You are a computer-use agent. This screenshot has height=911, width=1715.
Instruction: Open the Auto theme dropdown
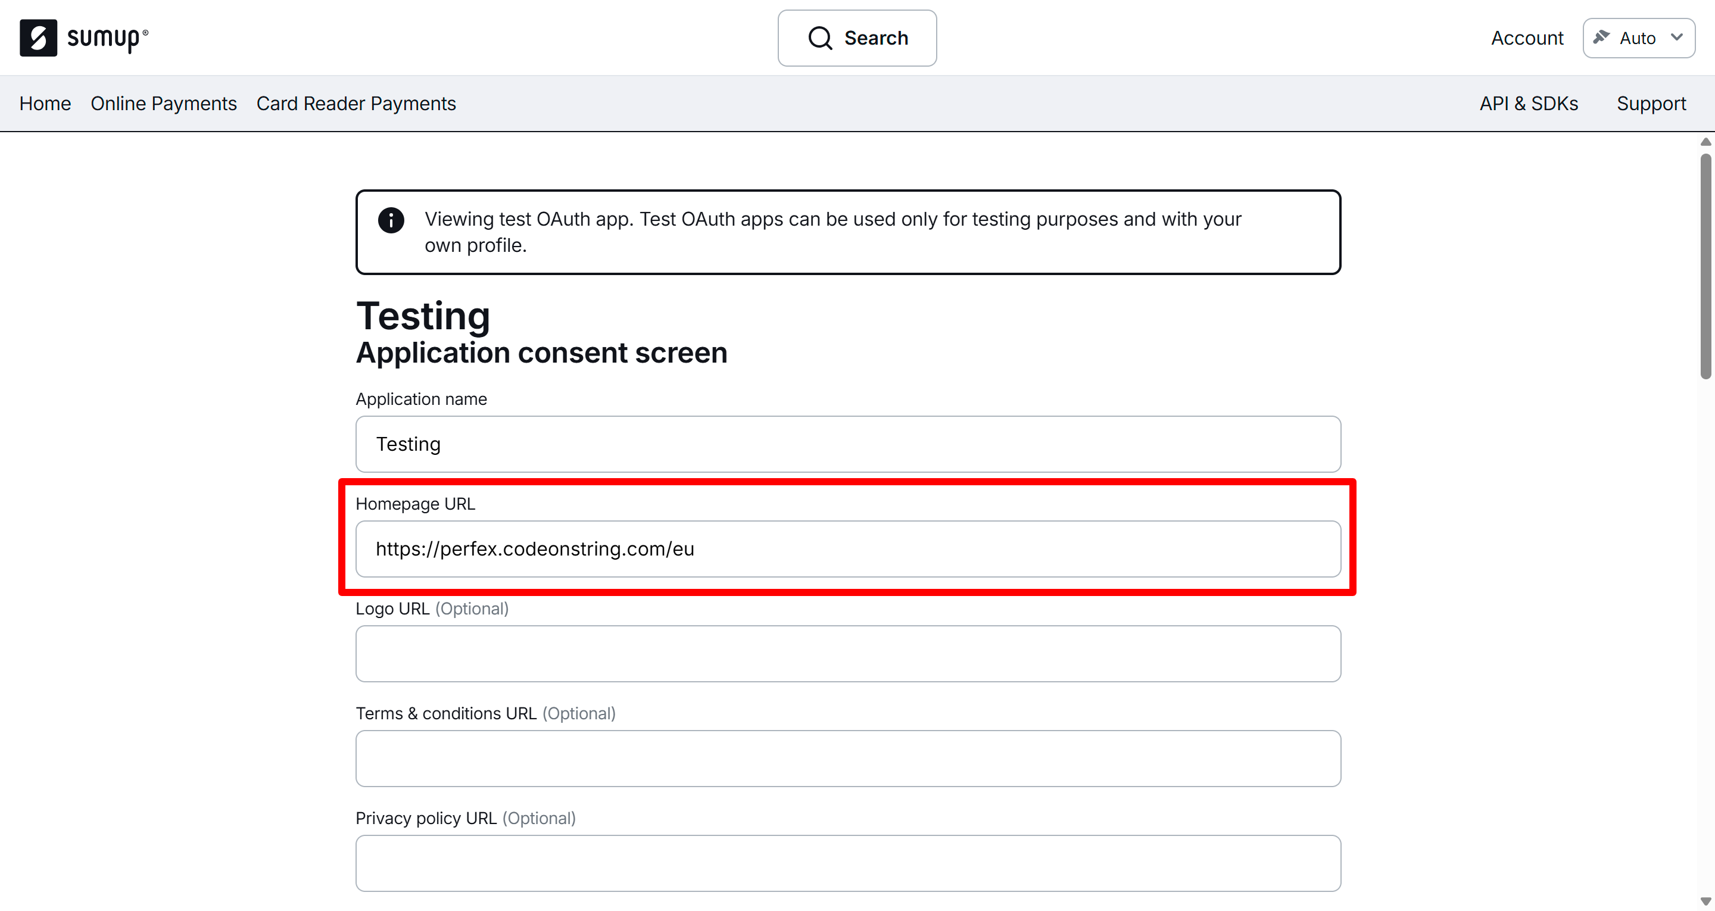[x=1638, y=38]
